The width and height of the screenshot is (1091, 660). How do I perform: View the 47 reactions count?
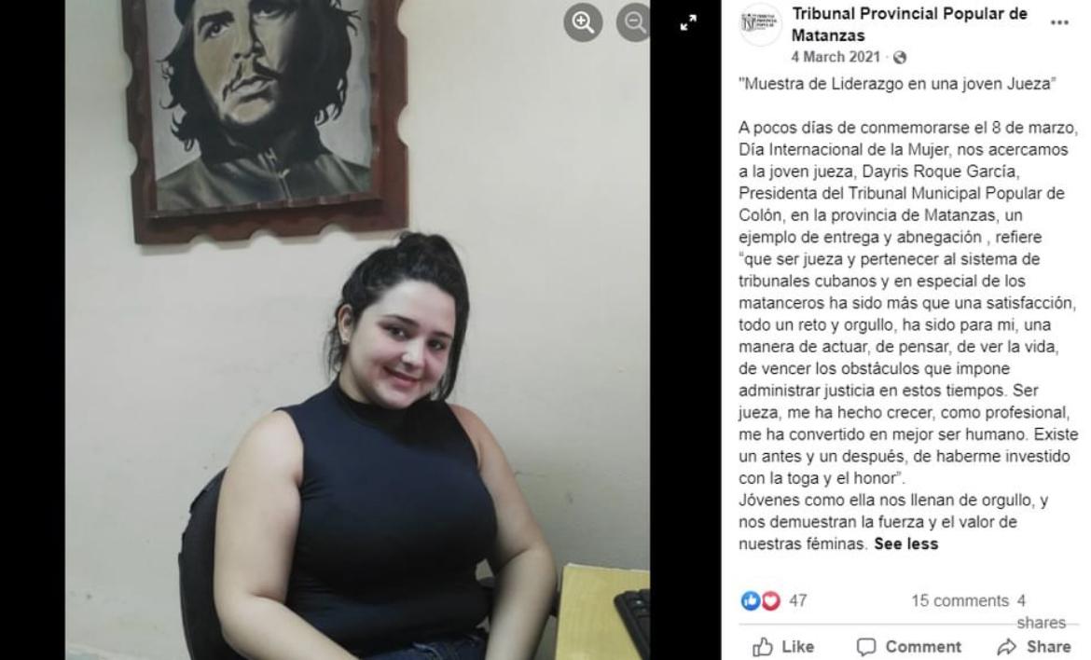tap(798, 601)
